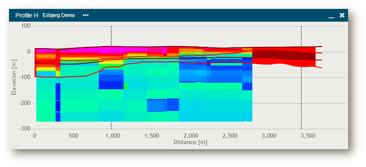This screenshot has height=167, width=366.
Task: Click the '3,500' distance tick label
Action: tap(308, 136)
